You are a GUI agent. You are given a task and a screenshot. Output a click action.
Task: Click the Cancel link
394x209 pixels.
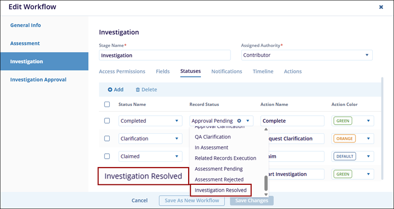click(x=139, y=201)
